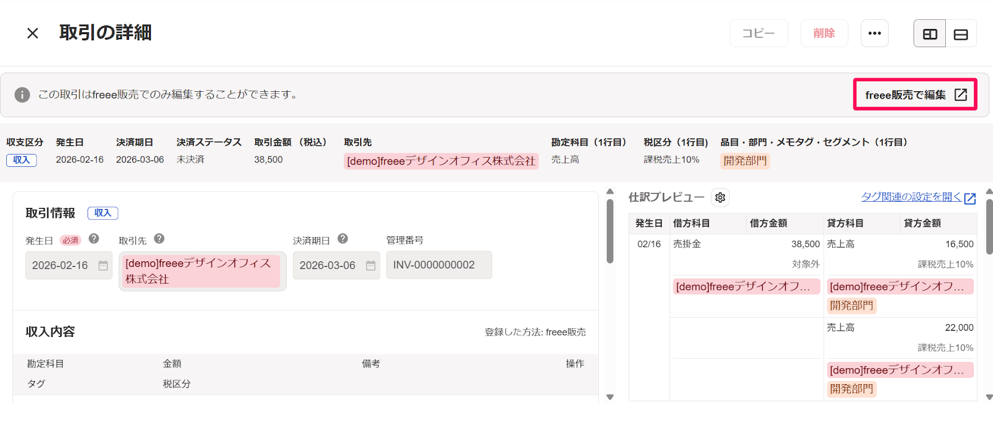The height and width of the screenshot is (422, 993).
Task: Click the 課税売上10% value in summary row
Action: (672, 159)
